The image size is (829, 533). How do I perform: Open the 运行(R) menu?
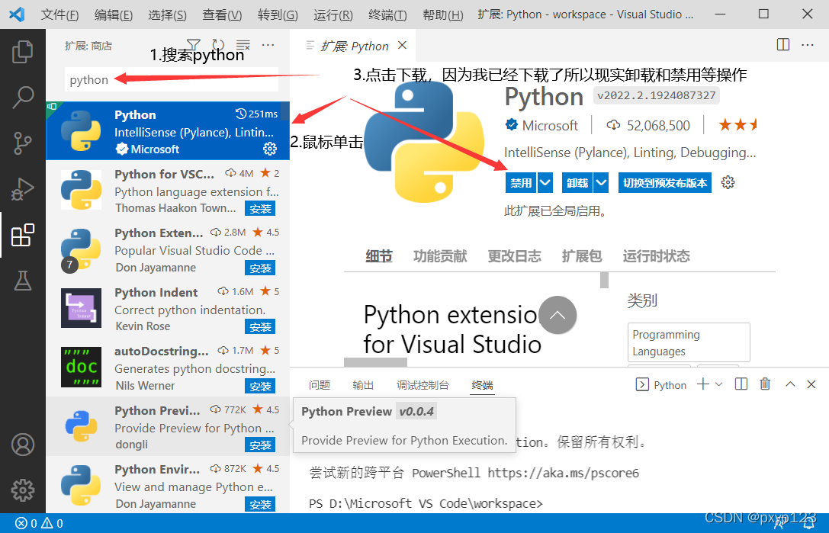(x=333, y=14)
